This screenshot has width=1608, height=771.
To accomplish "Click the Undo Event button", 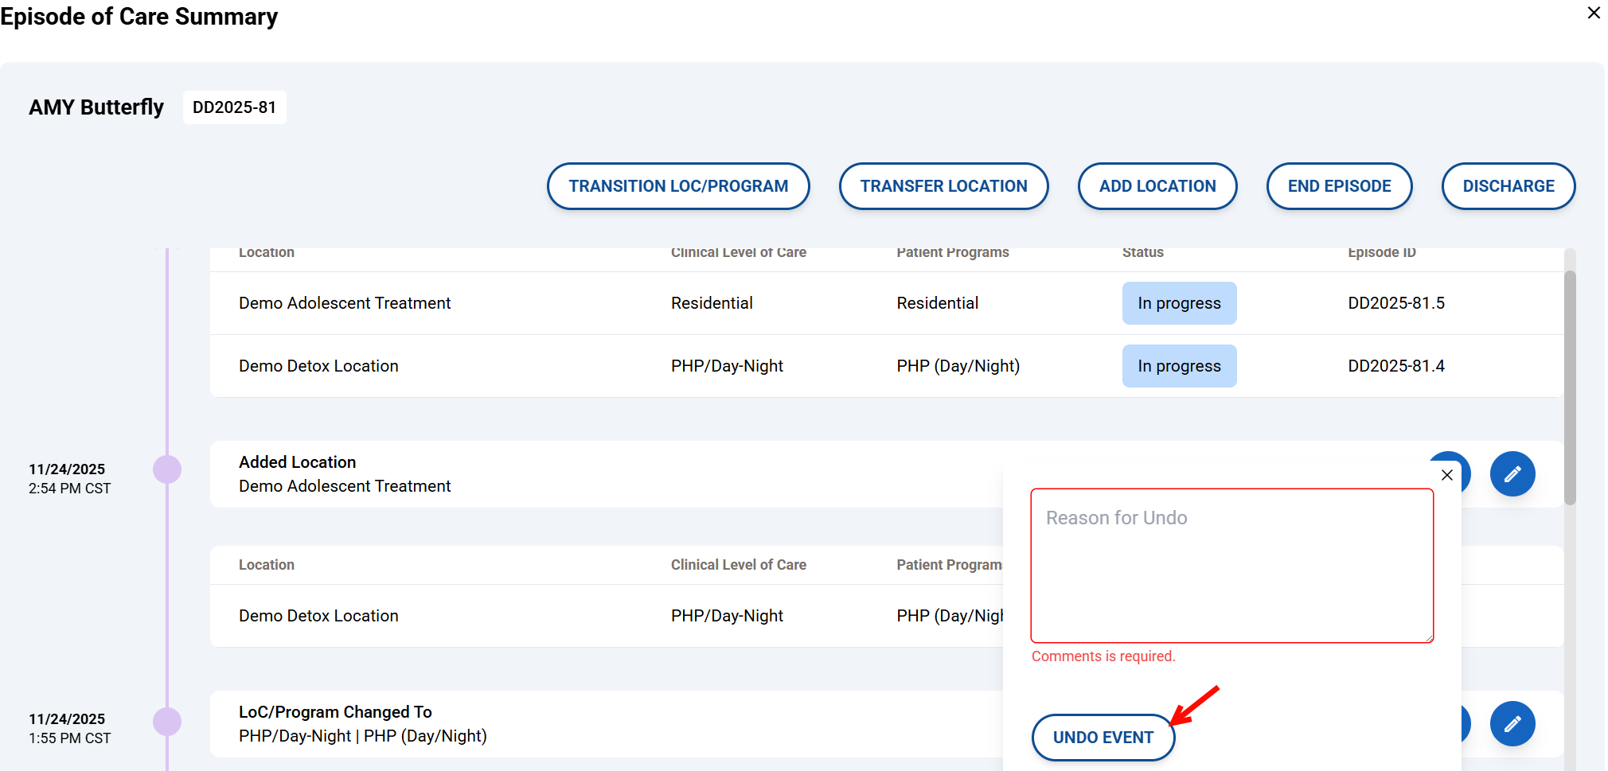I will pyautogui.click(x=1103, y=738).
